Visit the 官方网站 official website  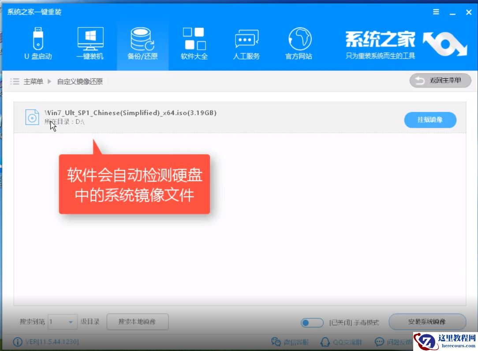tap(298, 42)
